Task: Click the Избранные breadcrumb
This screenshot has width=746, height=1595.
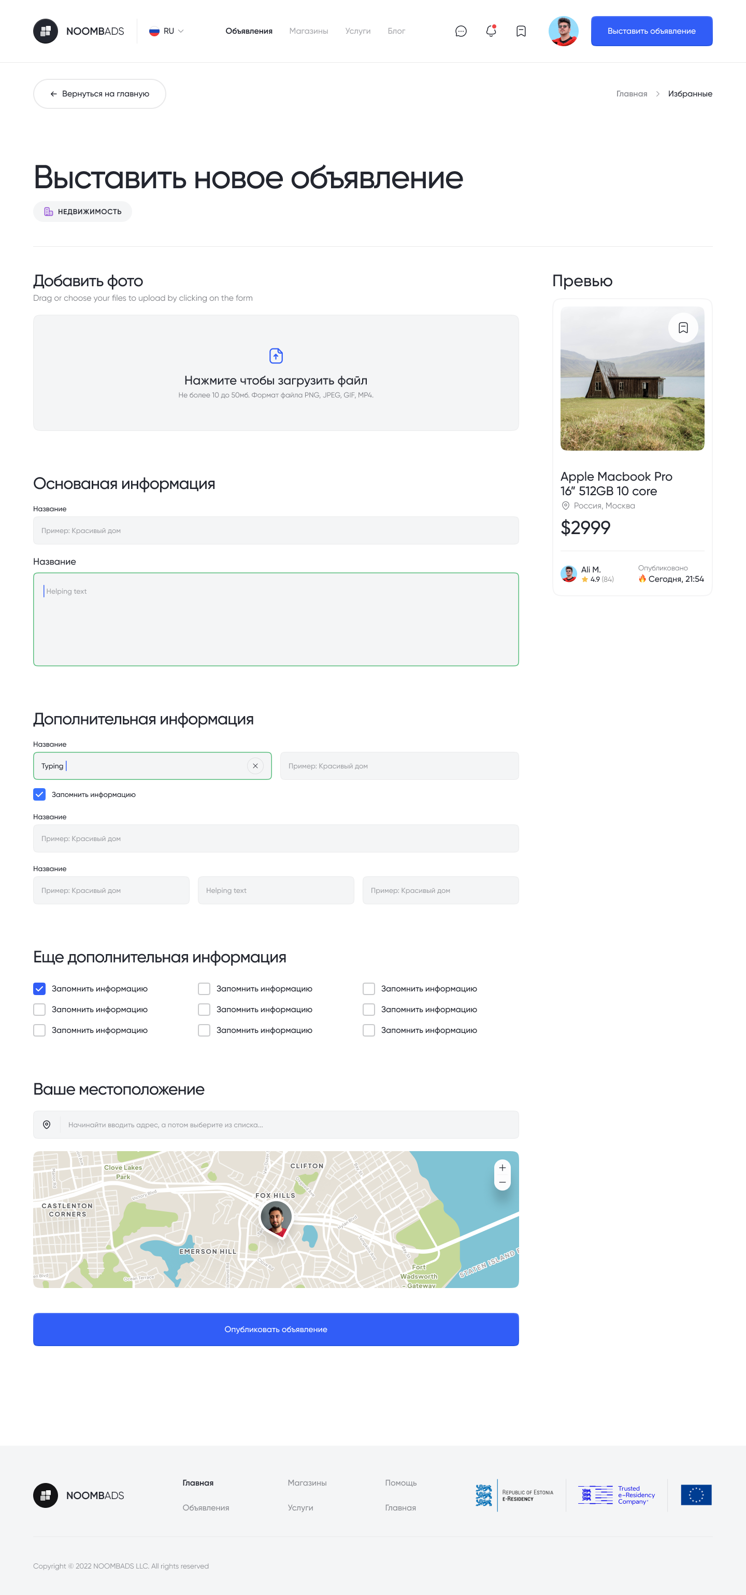Action: 690,93
